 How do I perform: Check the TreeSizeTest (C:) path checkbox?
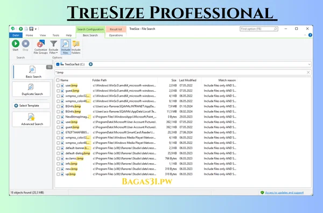click(58, 64)
